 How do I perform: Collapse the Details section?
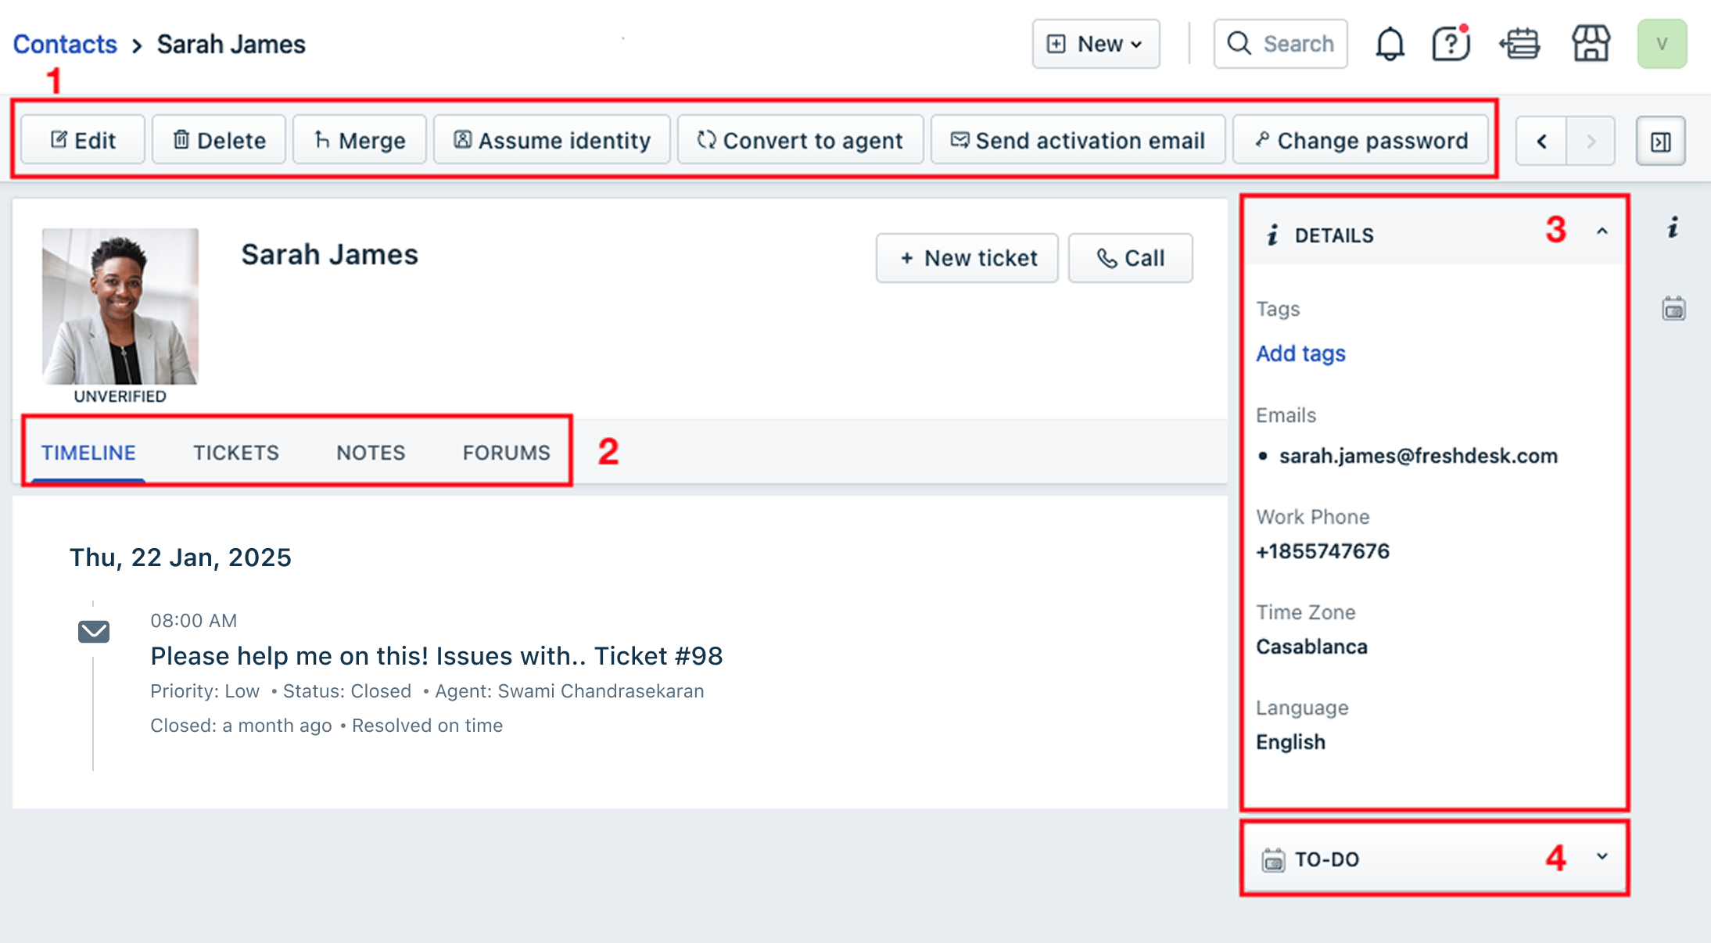(x=1602, y=232)
